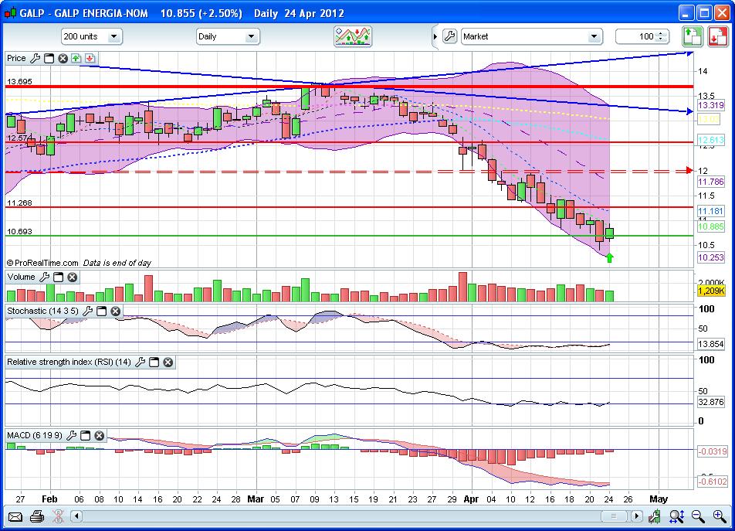Open RSI indicator settings wrench
Viewport: 735px width, 531px height.
click(x=141, y=362)
